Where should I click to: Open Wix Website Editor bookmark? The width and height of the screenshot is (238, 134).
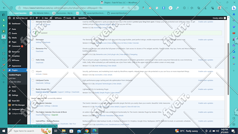coord(40,13)
